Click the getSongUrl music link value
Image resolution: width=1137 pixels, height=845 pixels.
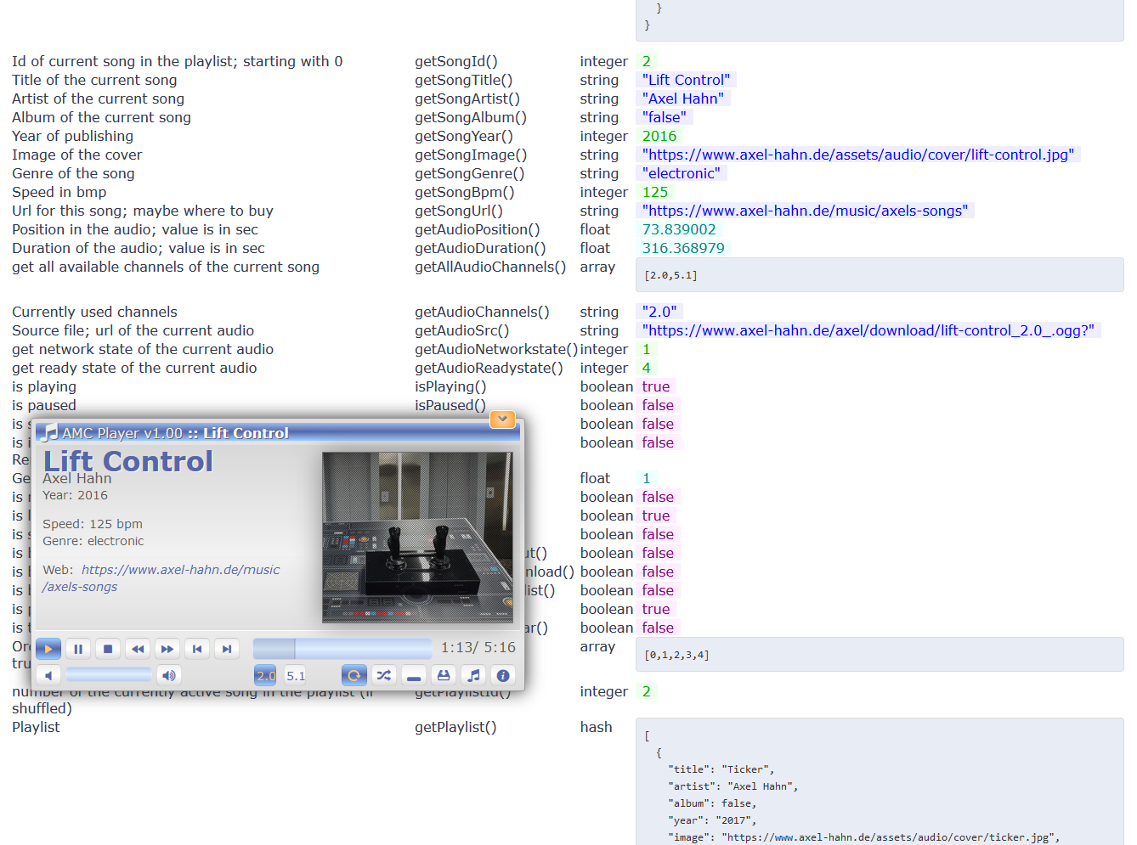[x=805, y=211]
